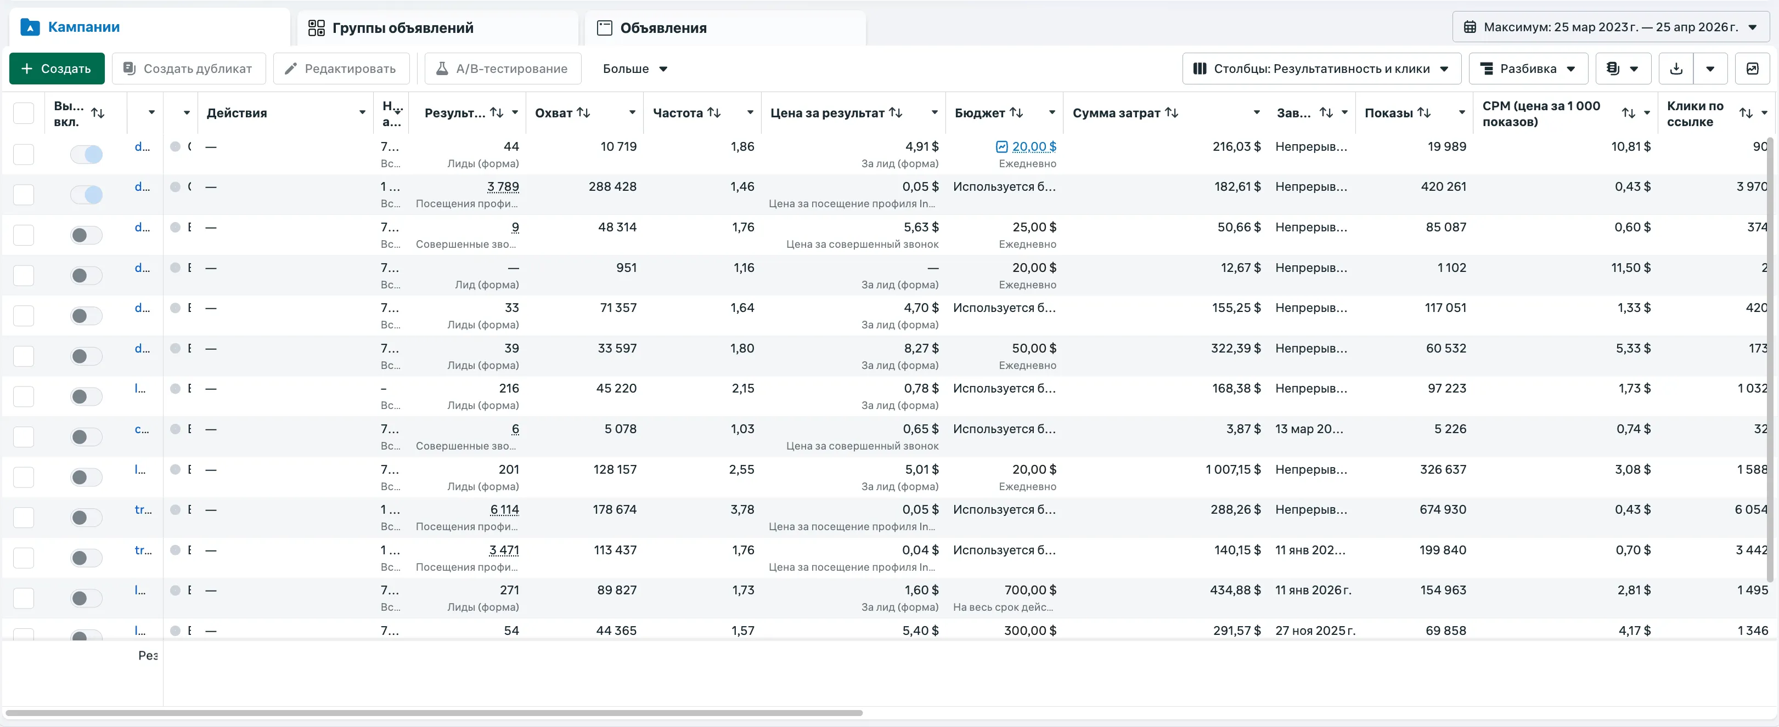Screen dimensions: 1779x727
Task: Switch to Группы объявлений tab
Action: tap(438, 29)
